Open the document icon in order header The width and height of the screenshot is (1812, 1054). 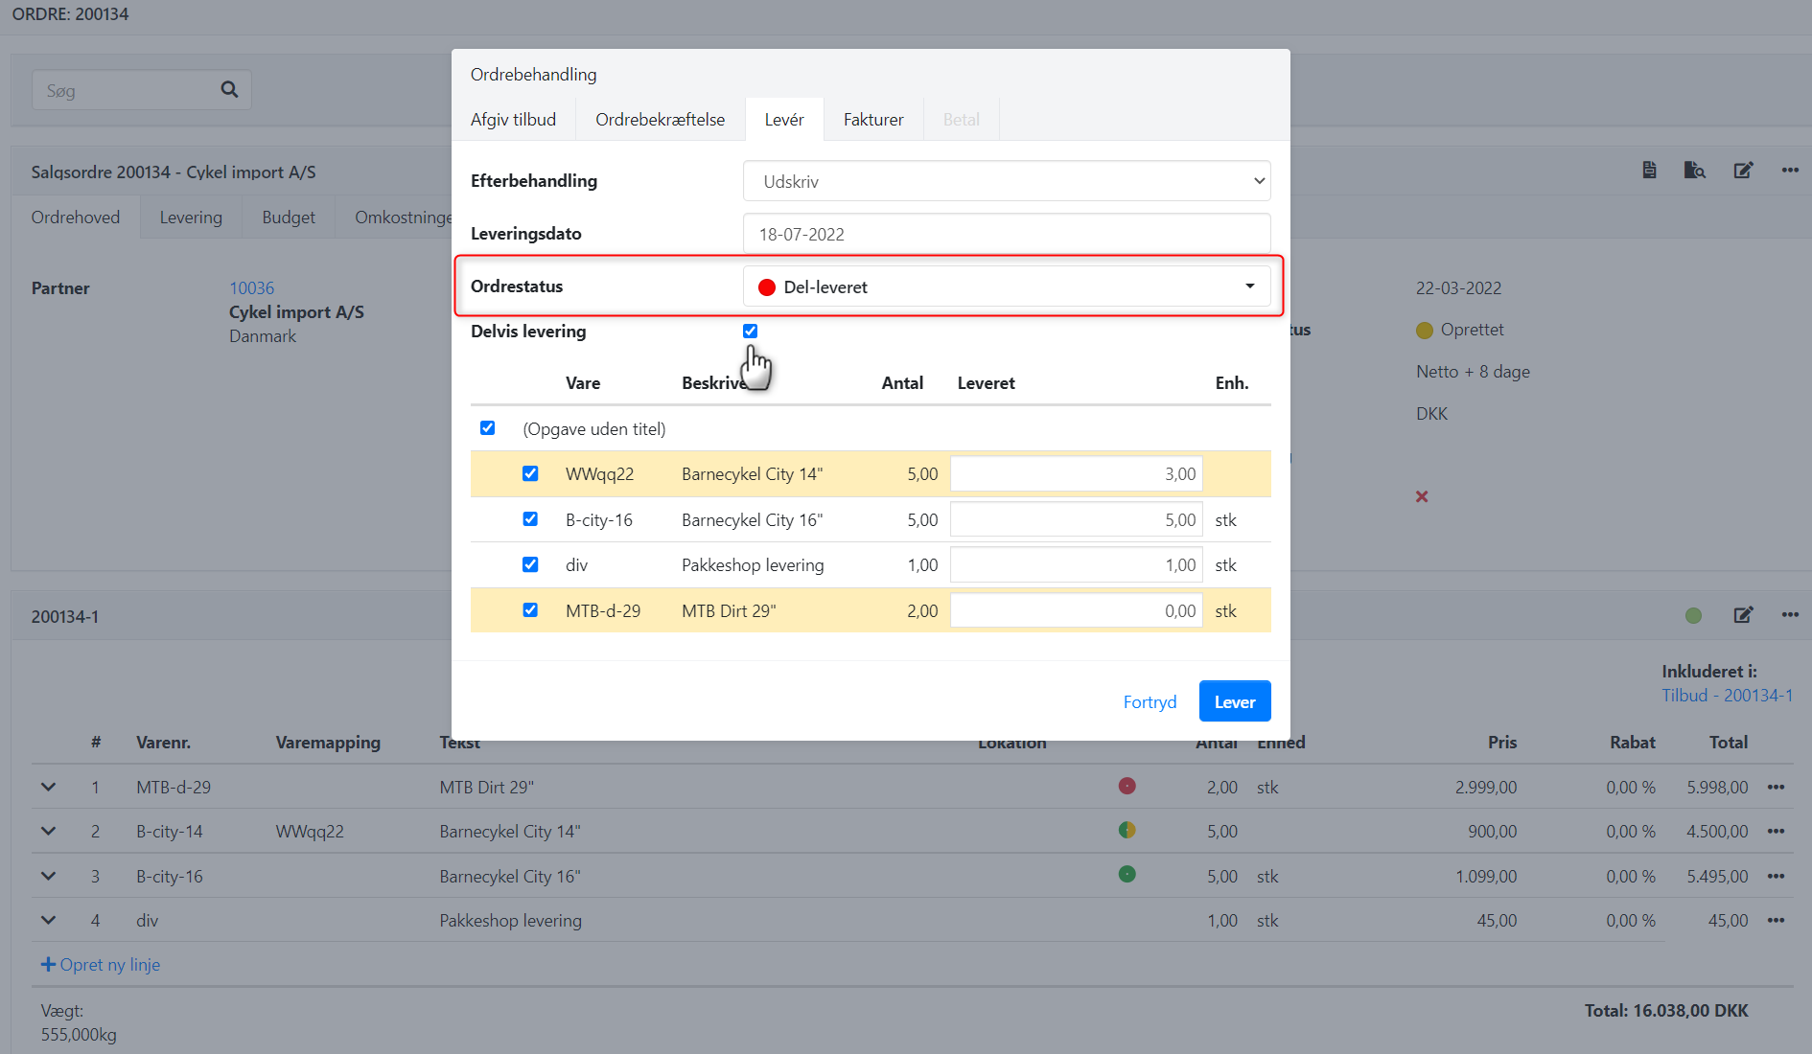tap(1649, 171)
